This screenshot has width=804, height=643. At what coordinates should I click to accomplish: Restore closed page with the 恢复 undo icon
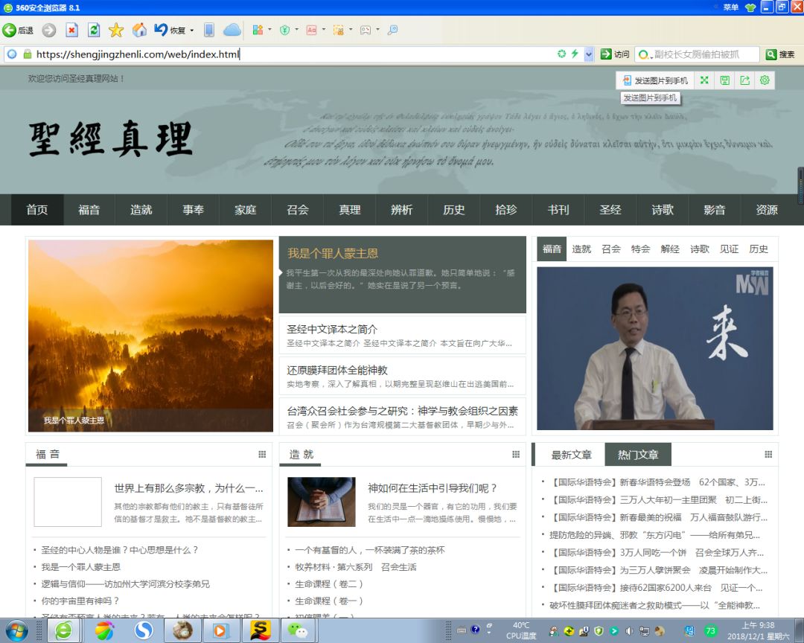(x=170, y=31)
